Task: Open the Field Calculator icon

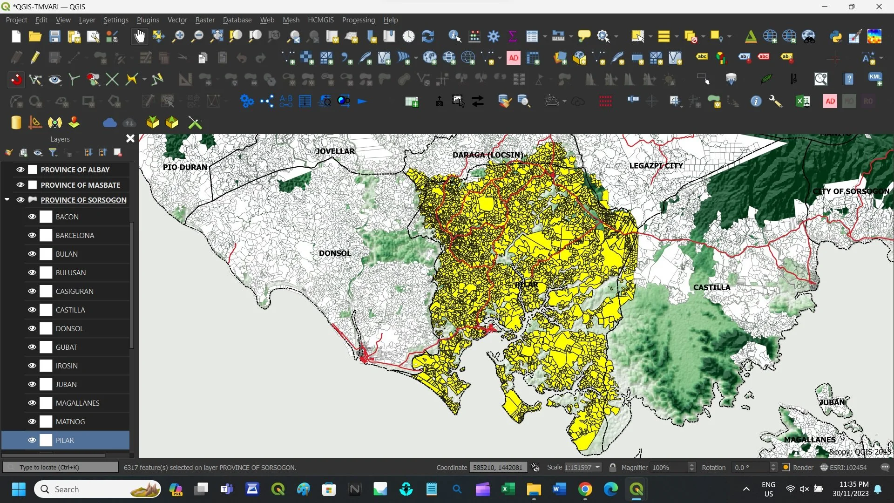Action: tap(474, 36)
